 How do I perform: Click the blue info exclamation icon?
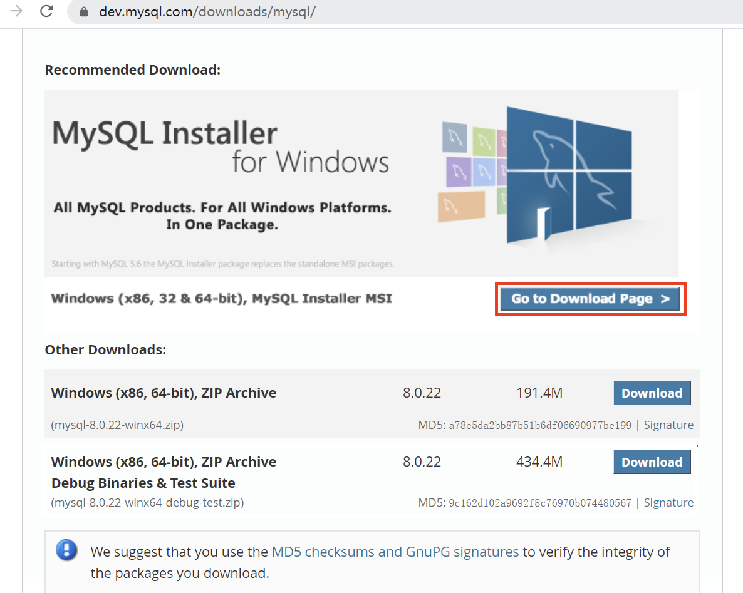click(x=66, y=550)
